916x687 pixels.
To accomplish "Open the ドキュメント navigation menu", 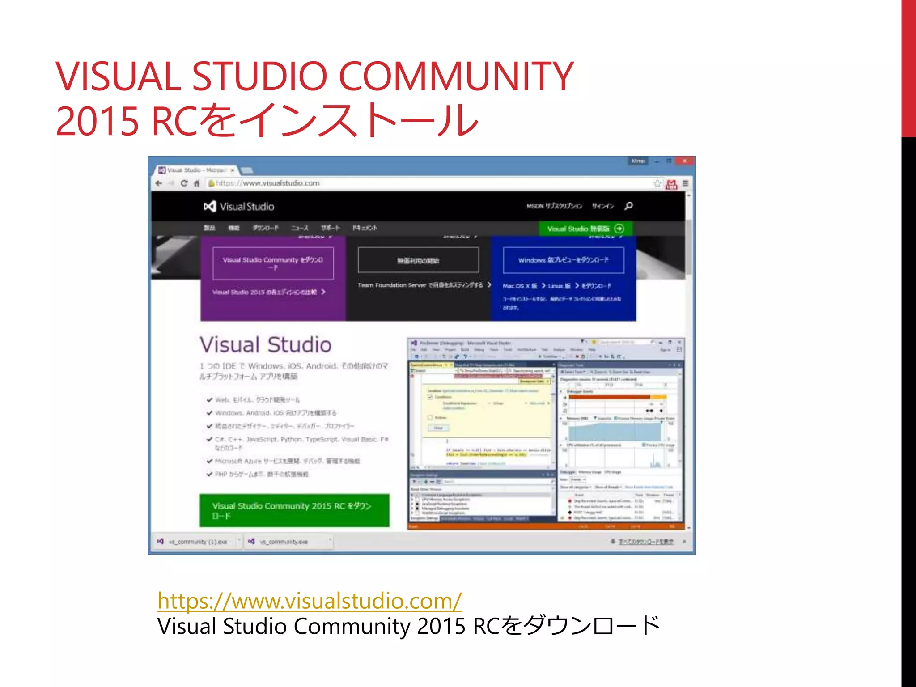I will coord(365,228).
